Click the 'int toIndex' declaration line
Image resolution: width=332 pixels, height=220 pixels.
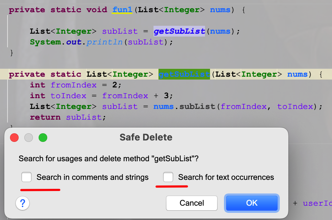click(x=101, y=96)
